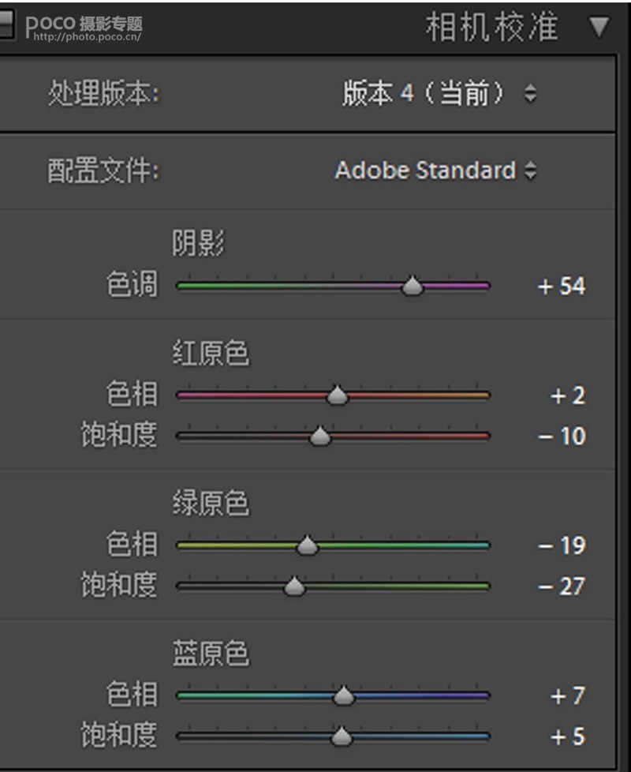631x772 pixels.
Task: Click the blue hue value +7
Action: pyautogui.click(x=568, y=695)
